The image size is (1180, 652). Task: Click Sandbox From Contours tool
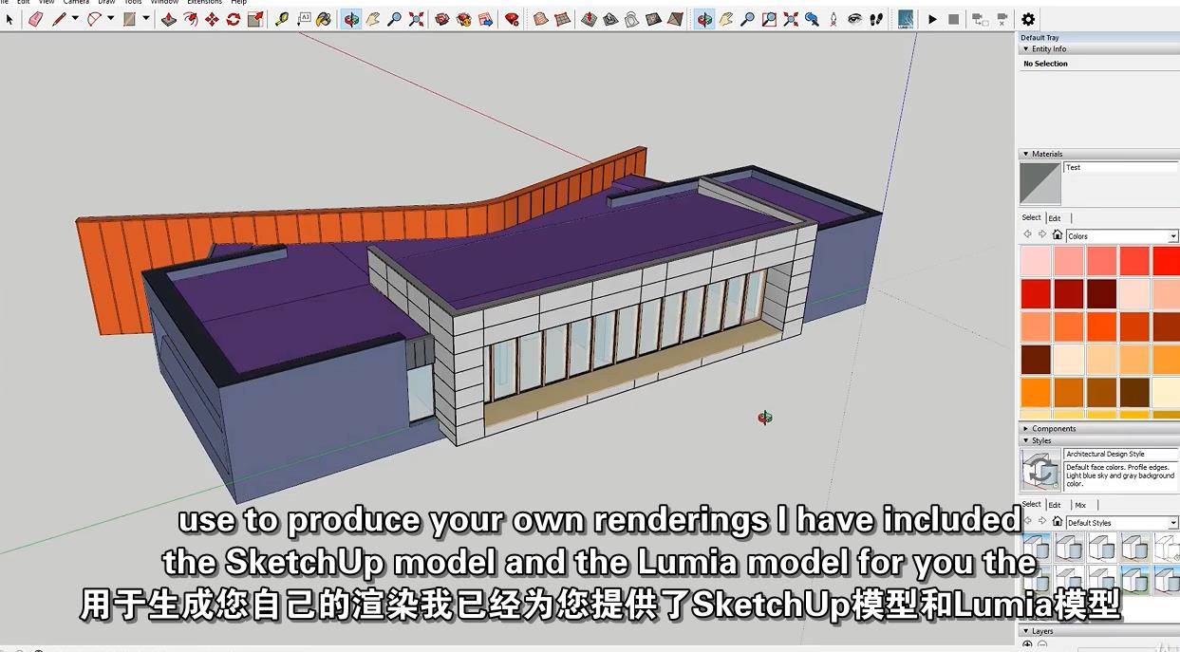click(541, 19)
